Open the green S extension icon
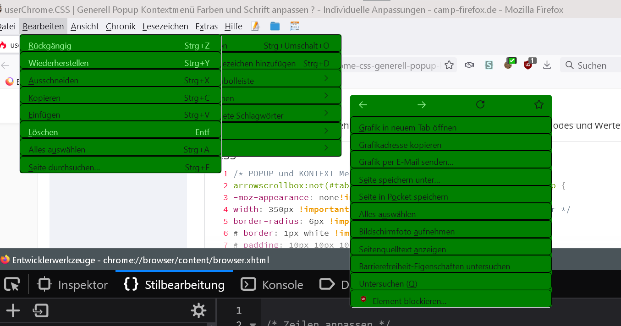 489,65
